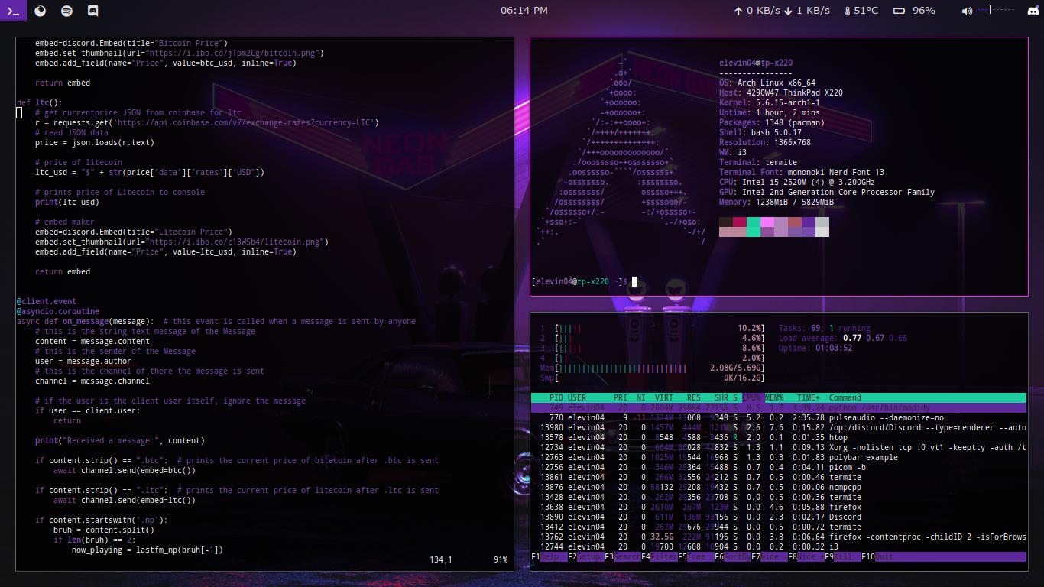Viewport: 1044px width, 587px height.
Task: Toggle Tree view with F5 in htop
Action: [695, 557]
